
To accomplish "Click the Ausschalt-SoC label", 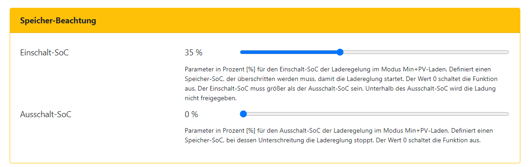I will coord(46,114).
